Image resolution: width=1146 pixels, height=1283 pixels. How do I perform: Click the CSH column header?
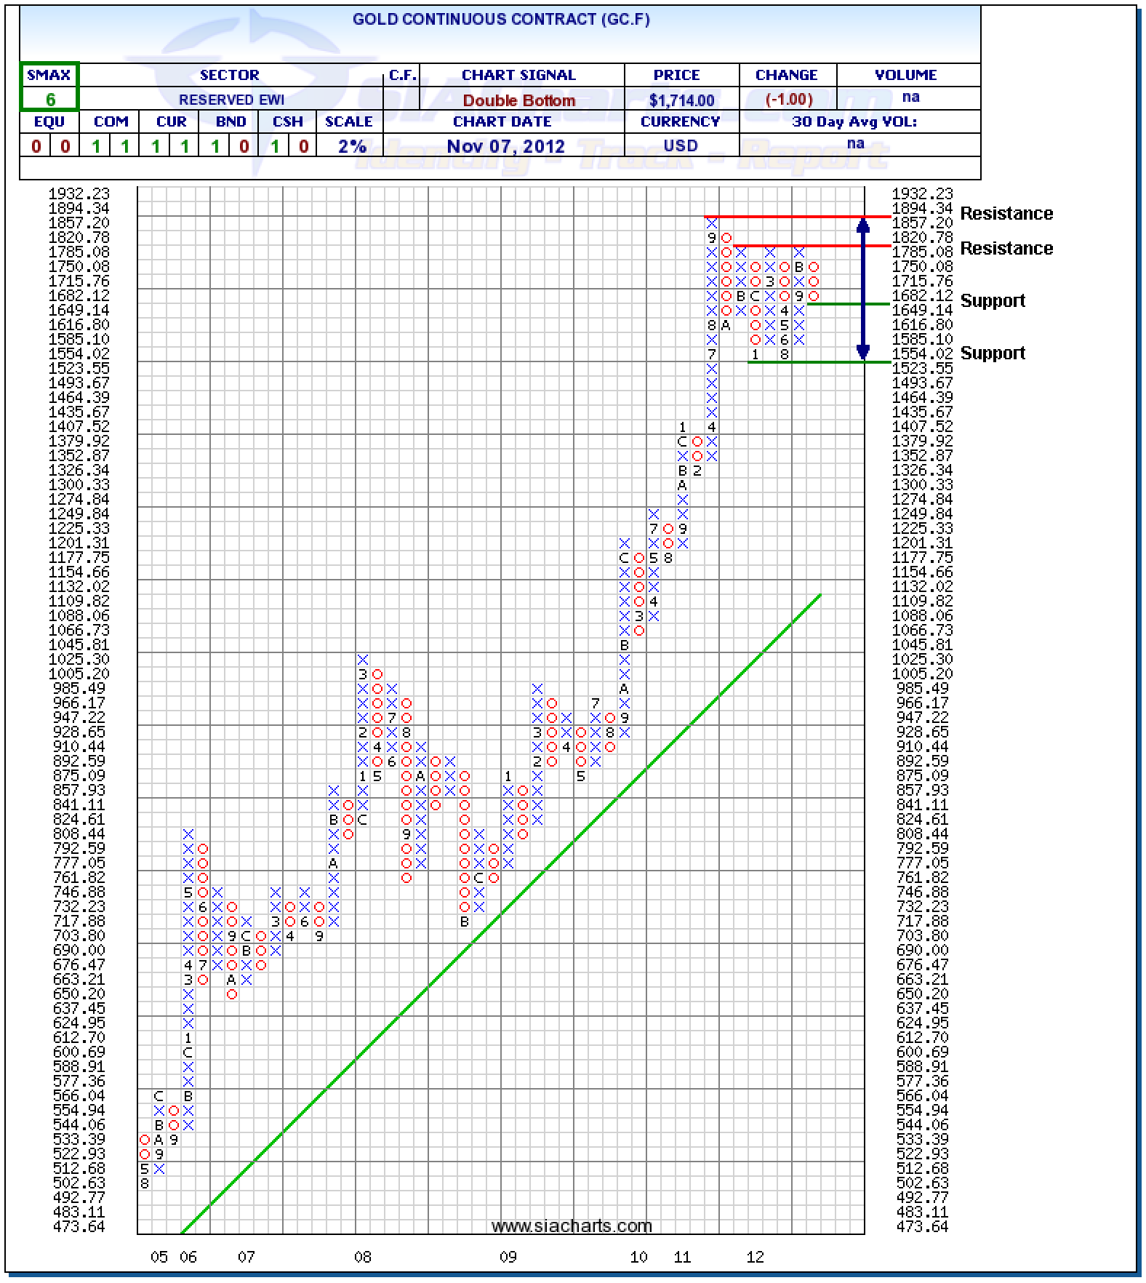click(x=288, y=121)
